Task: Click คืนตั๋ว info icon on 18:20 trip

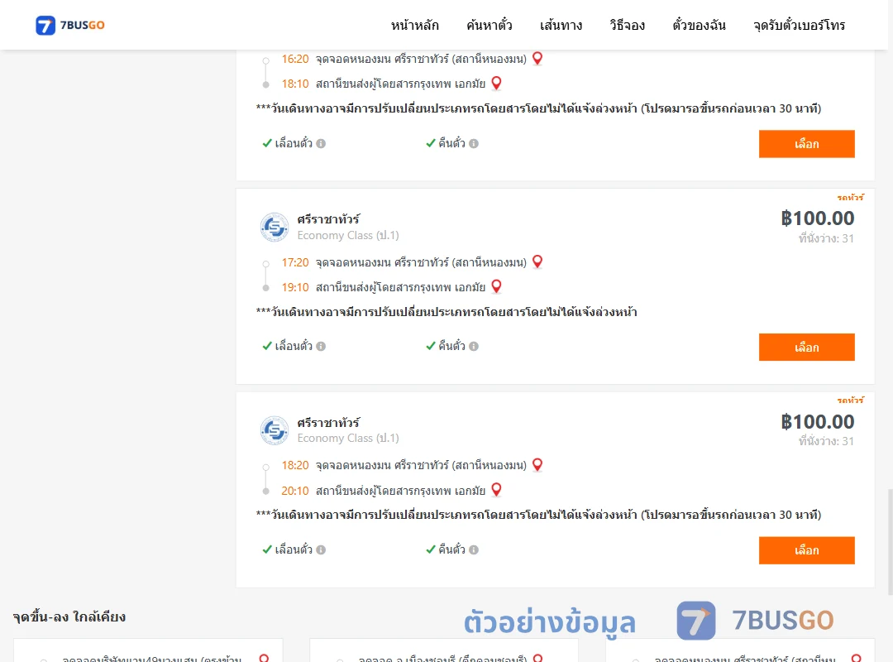Action: (474, 549)
